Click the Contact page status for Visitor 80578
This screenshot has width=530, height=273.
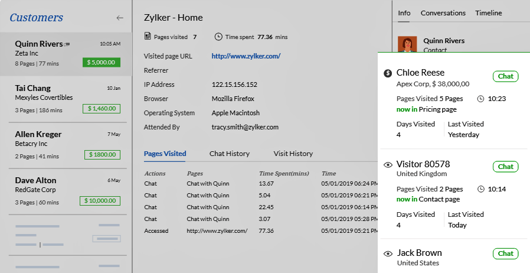click(x=428, y=199)
